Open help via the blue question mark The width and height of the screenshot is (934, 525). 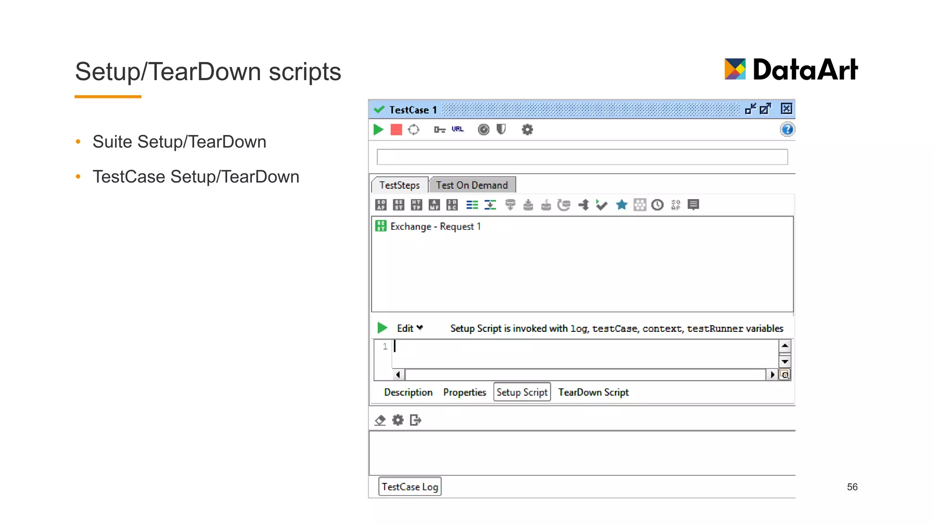(x=787, y=130)
